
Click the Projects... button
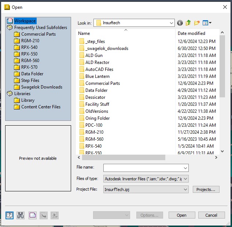click(206, 190)
